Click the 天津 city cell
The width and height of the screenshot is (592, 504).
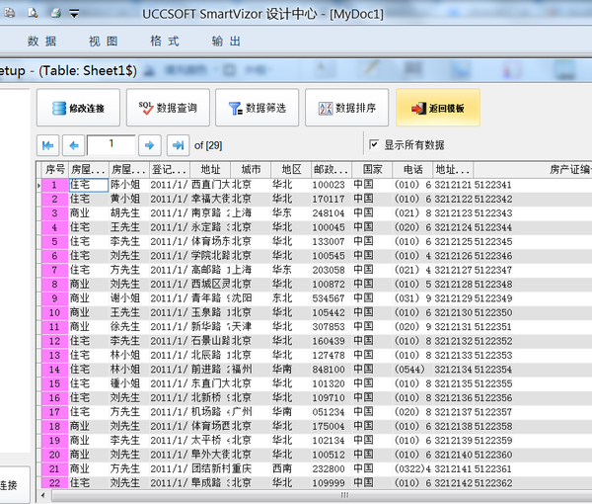tap(251, 327)
